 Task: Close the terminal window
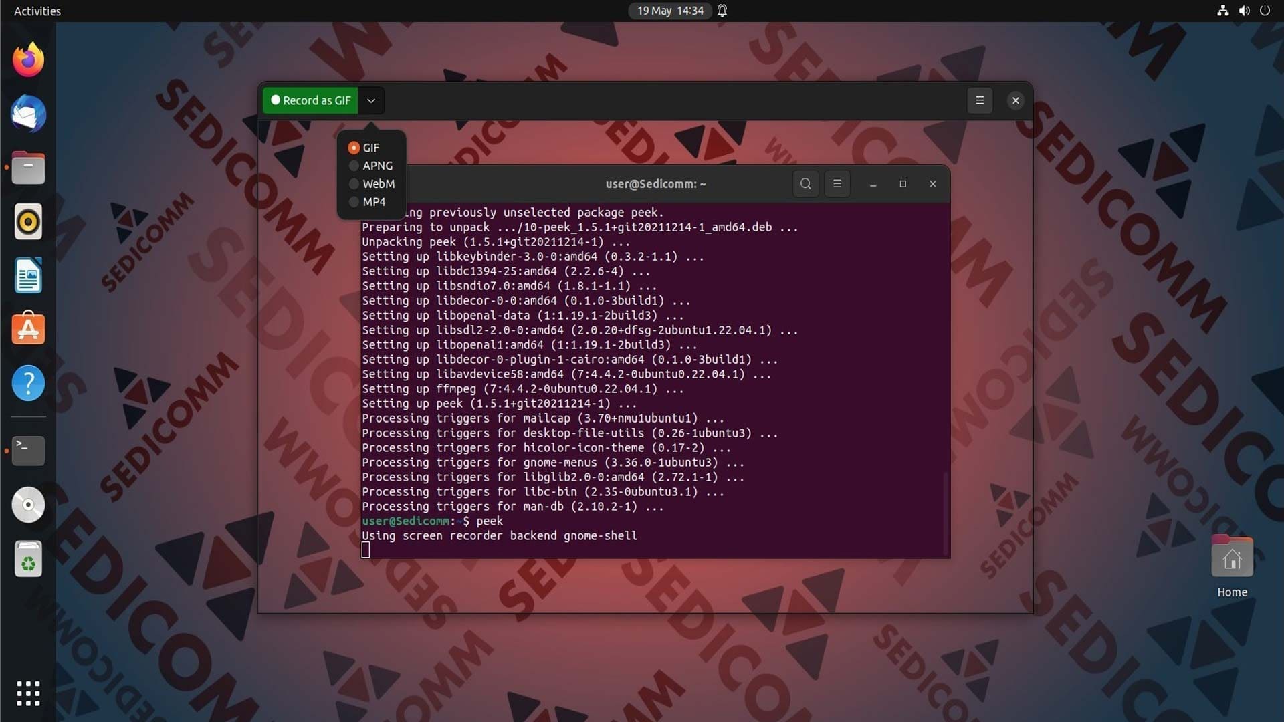pos(933,184)
